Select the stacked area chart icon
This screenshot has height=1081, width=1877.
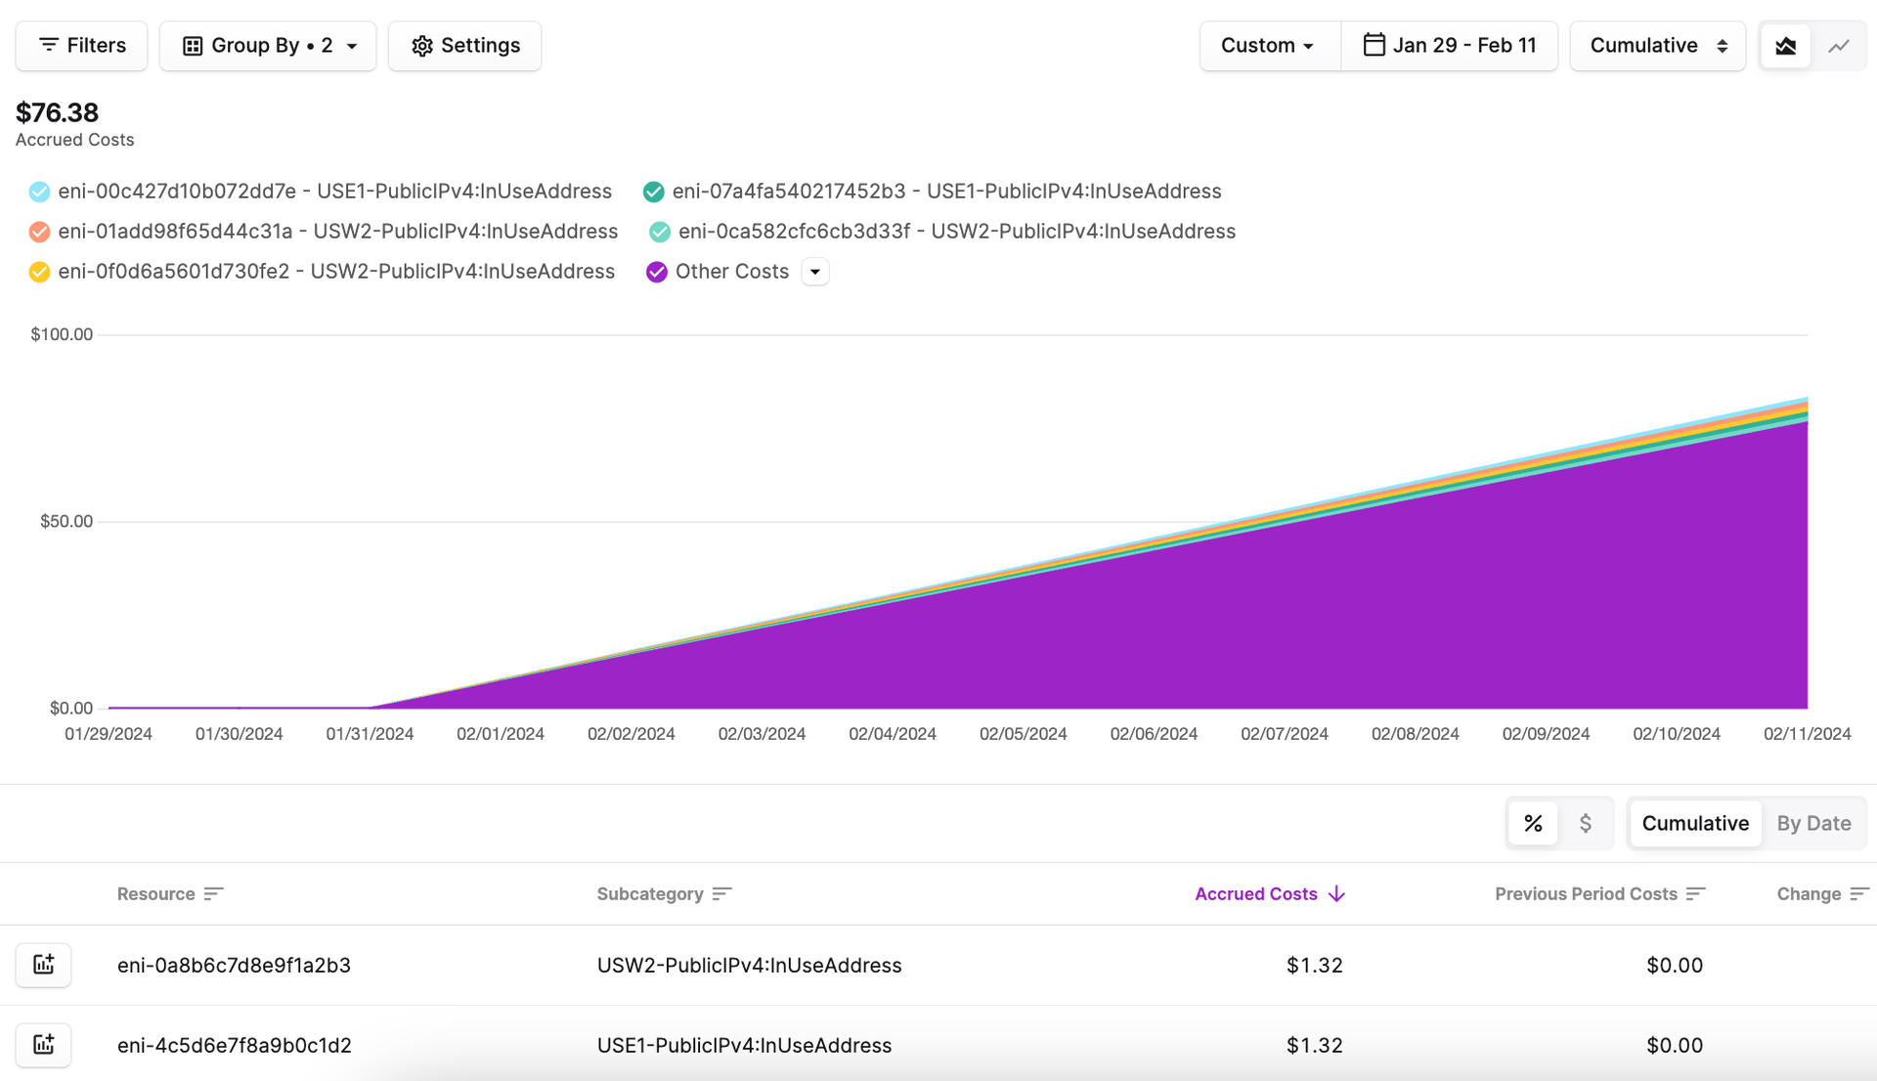point(1786,45)
